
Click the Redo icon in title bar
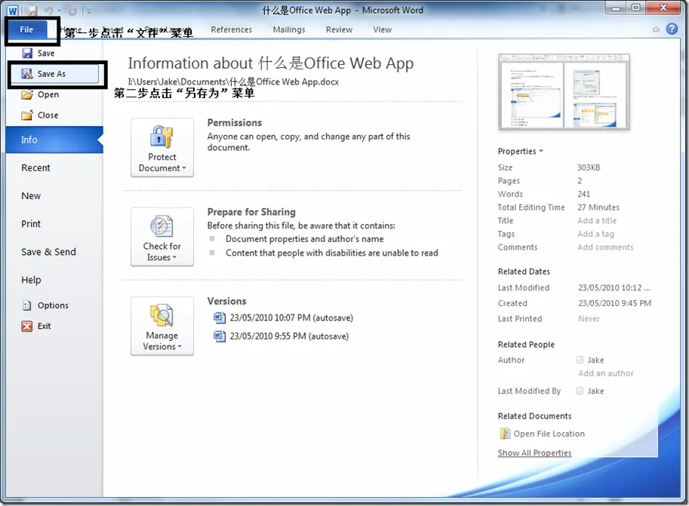coord(72,11)
